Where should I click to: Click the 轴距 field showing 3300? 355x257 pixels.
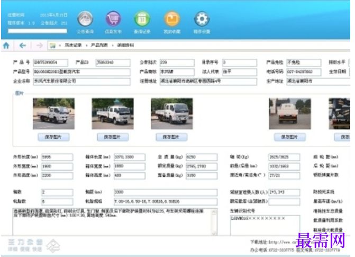(166, 192)
